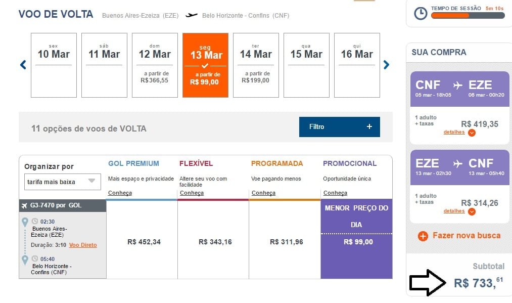Expand the Filtro panel
Image resolution: width=512 pixels, height=303 pixels.
(x=339, y=126)
